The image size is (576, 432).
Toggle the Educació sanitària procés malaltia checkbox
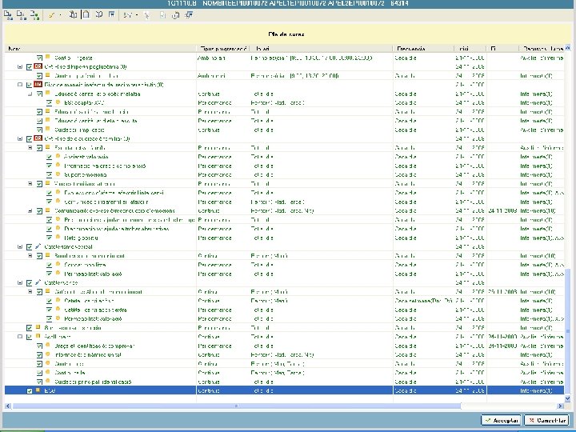39,94
